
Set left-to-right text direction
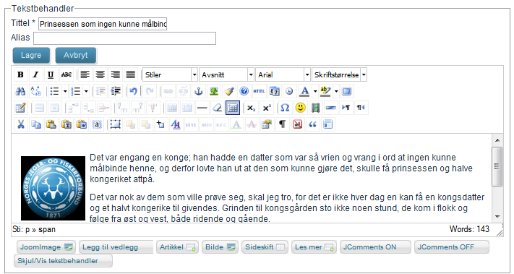pyautogui.click(x=346, y=108)
